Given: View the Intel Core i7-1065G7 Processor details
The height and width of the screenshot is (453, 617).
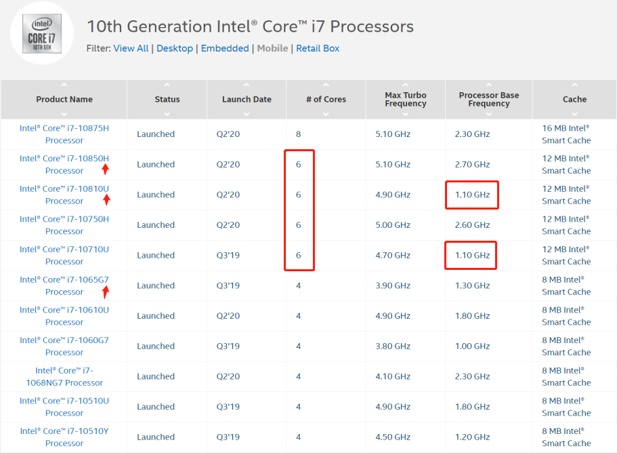Looking at the screenshot, I should pos(64,285).
